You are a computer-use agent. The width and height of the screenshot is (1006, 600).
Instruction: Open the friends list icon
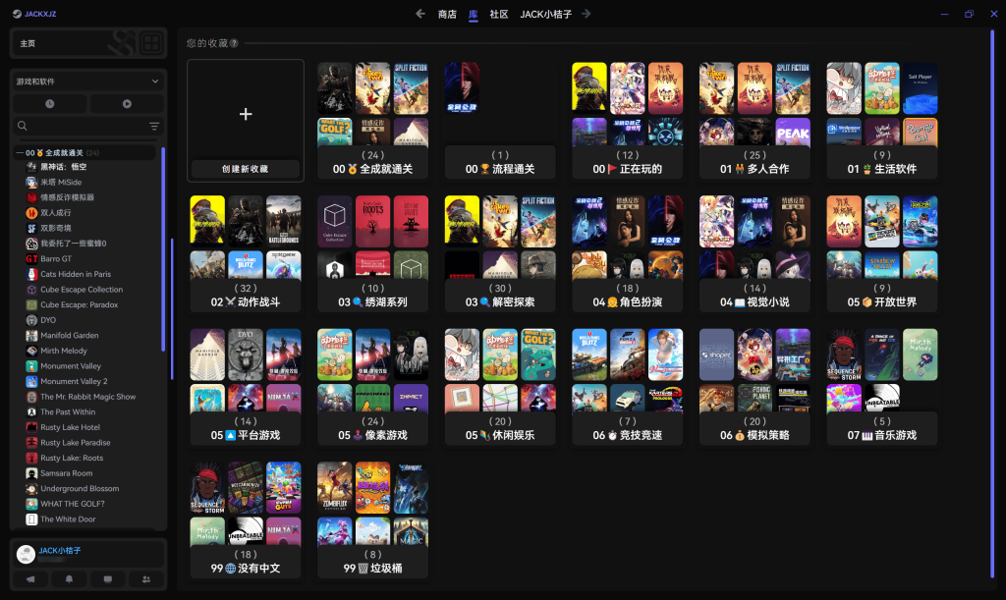(146, 579)
